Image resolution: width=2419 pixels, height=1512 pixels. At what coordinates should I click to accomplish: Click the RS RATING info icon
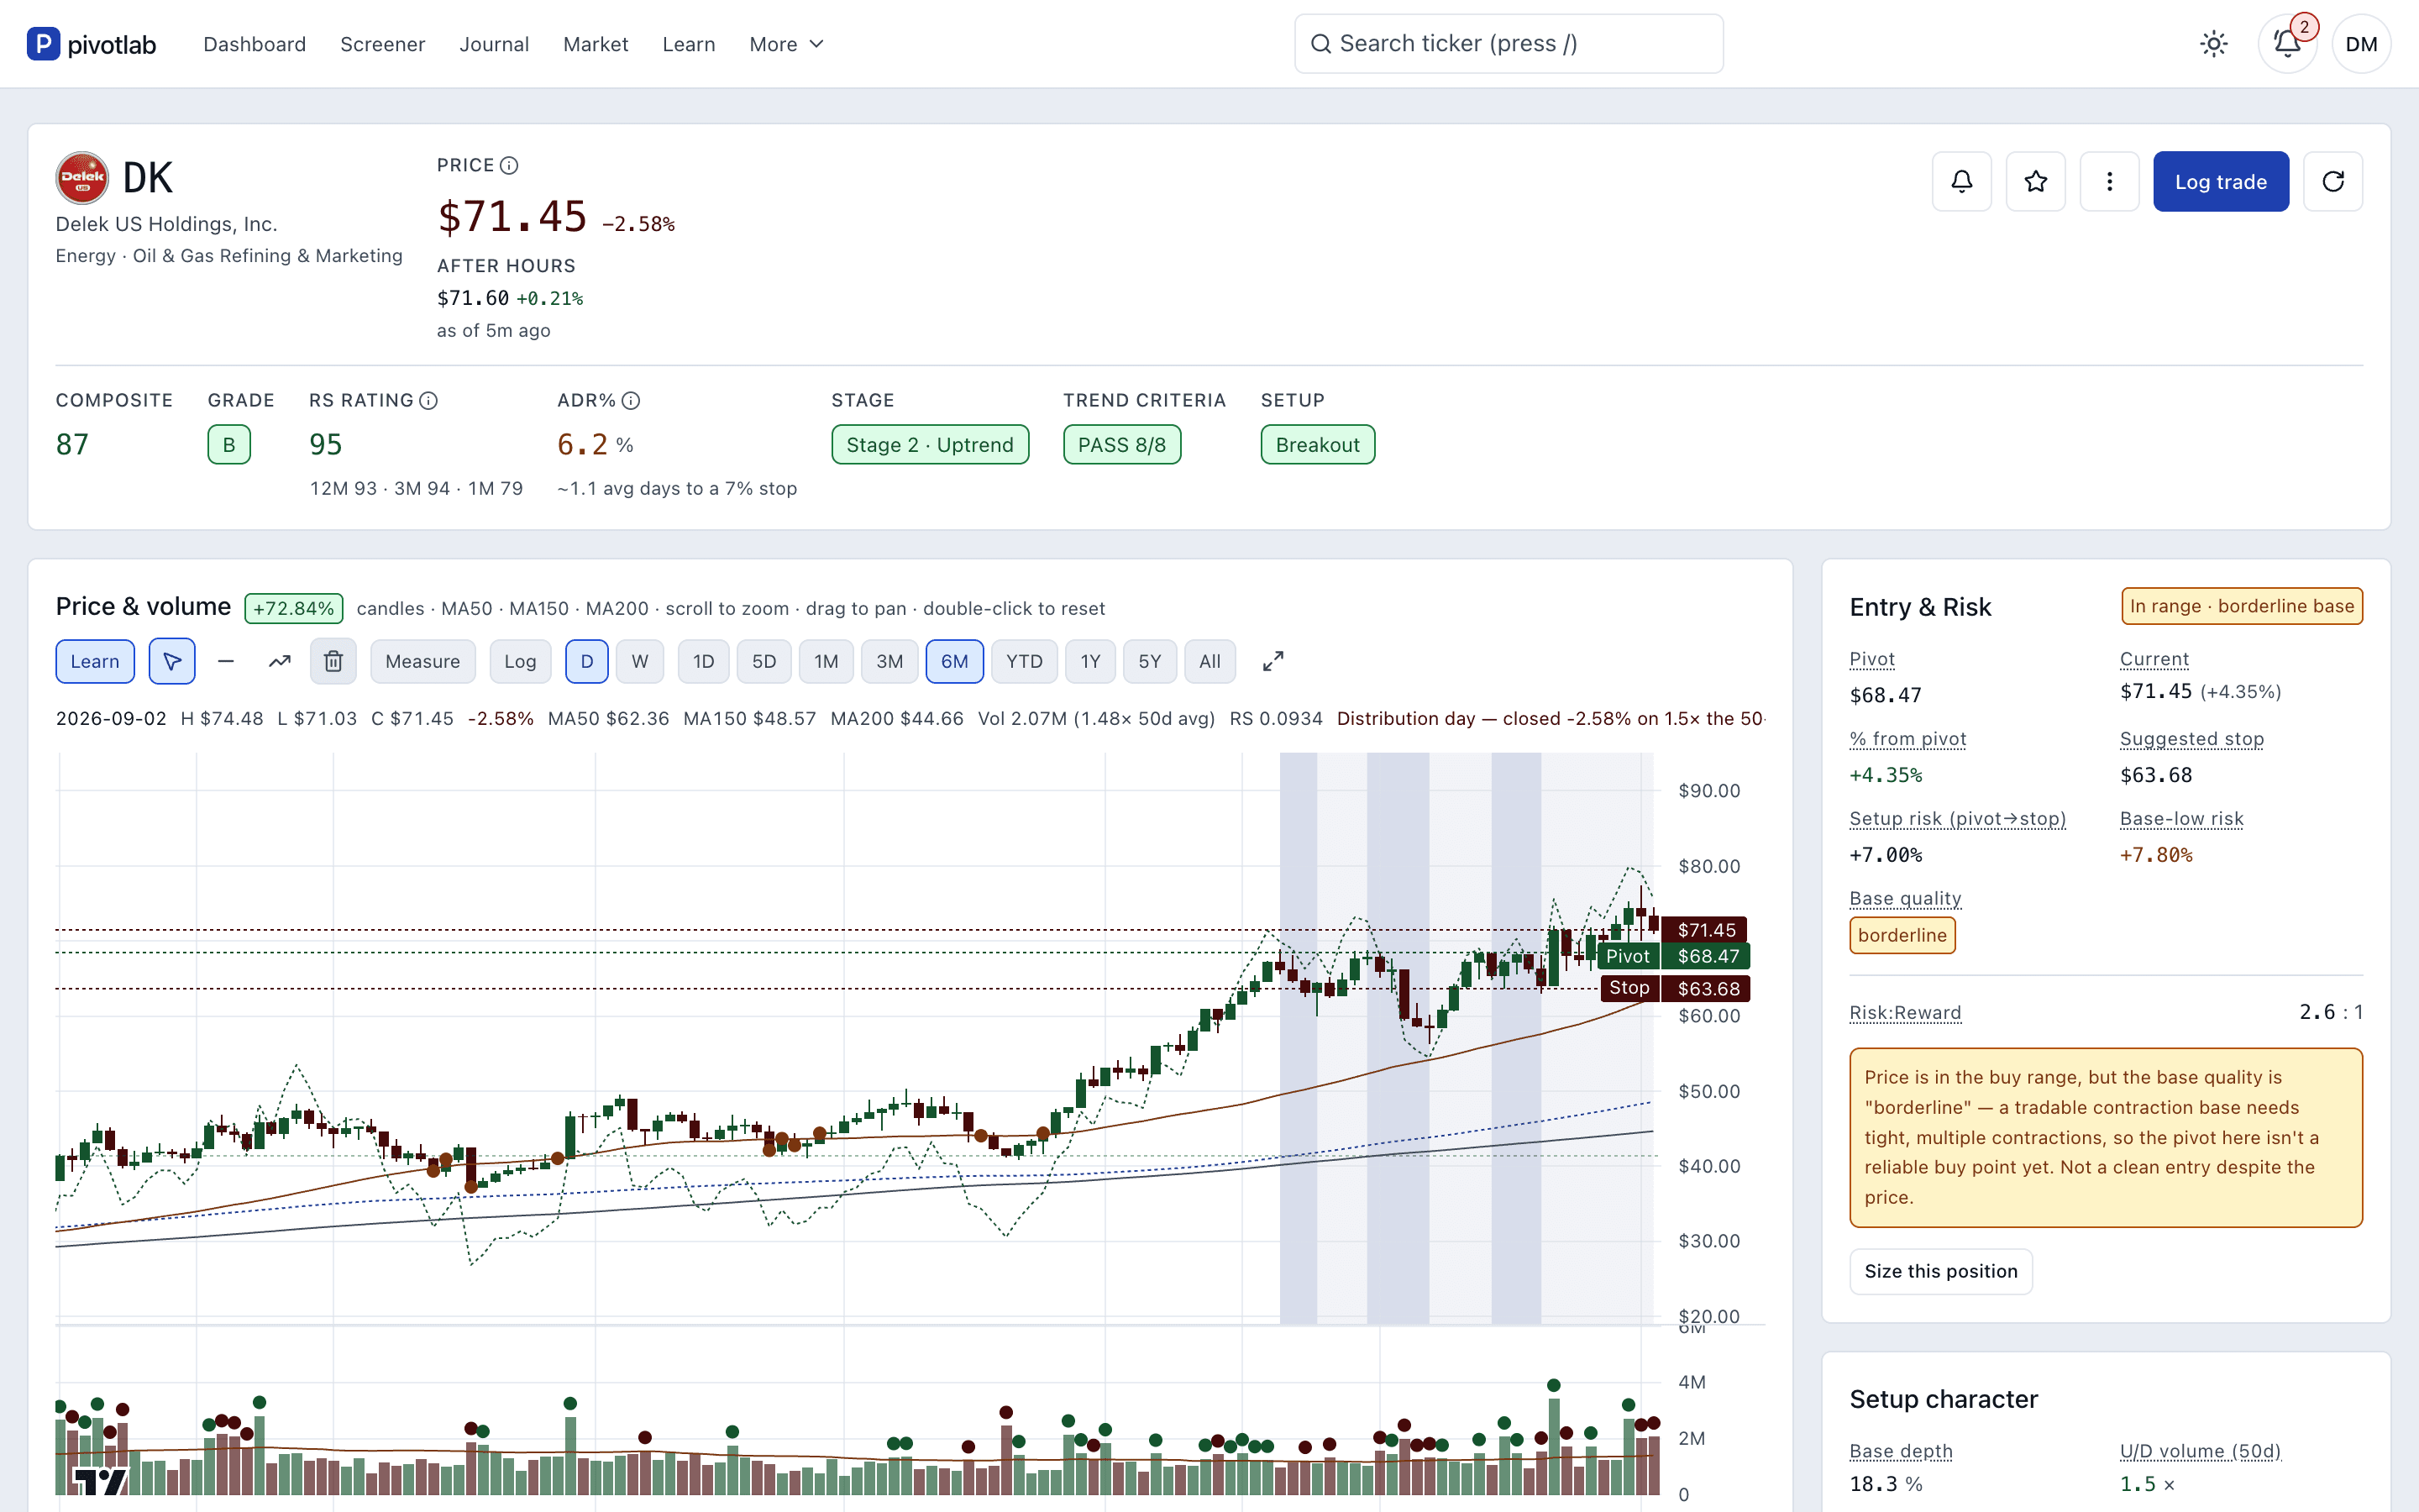429,400
